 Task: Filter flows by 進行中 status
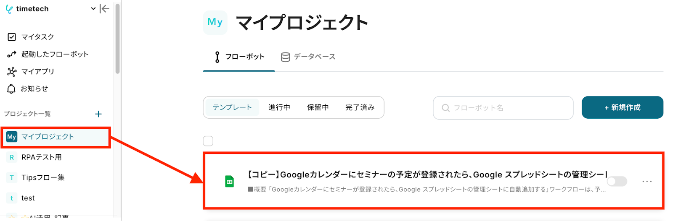pos(279,108)
